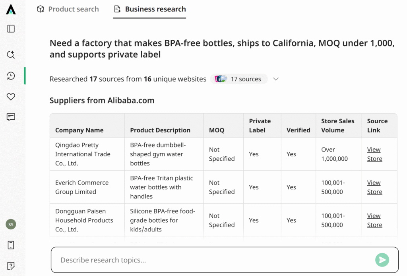Open View Store link for Qingdao Pretty
The width and height of the screenshot is (407, 276).
coord(374,154)
